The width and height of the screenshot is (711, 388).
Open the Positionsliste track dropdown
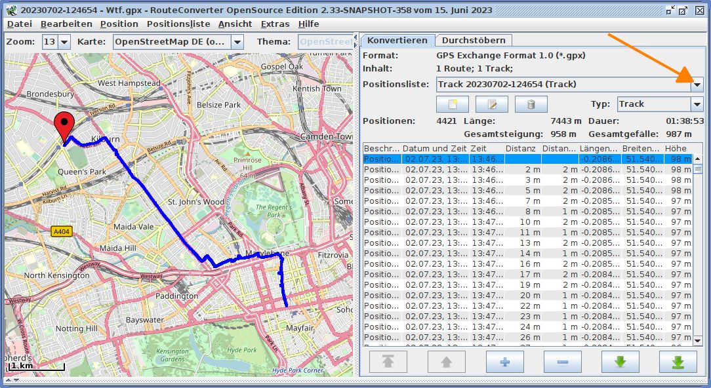(697, 85)
